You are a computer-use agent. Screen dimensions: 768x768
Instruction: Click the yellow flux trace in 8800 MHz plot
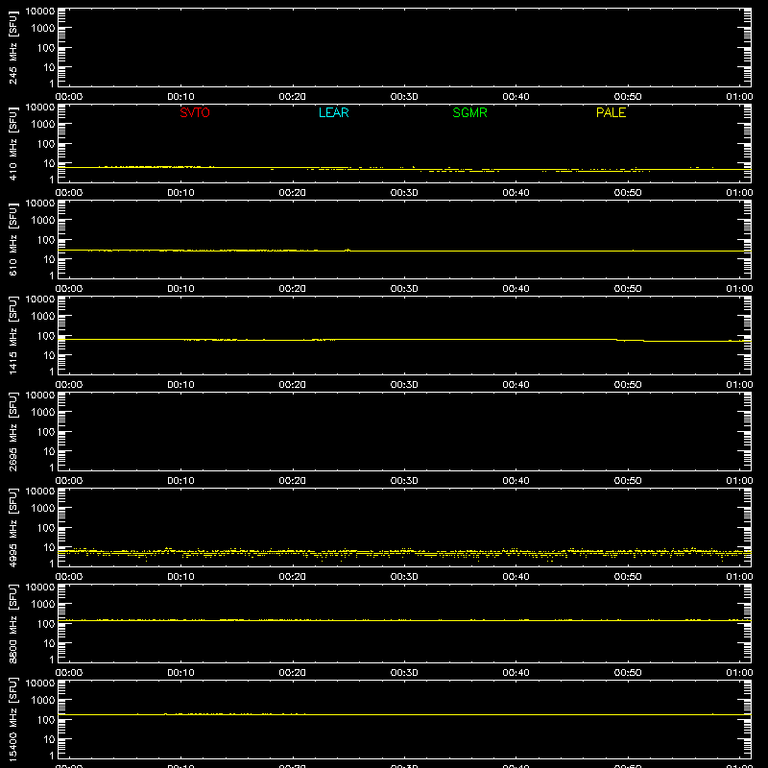(x=404, y=620)
